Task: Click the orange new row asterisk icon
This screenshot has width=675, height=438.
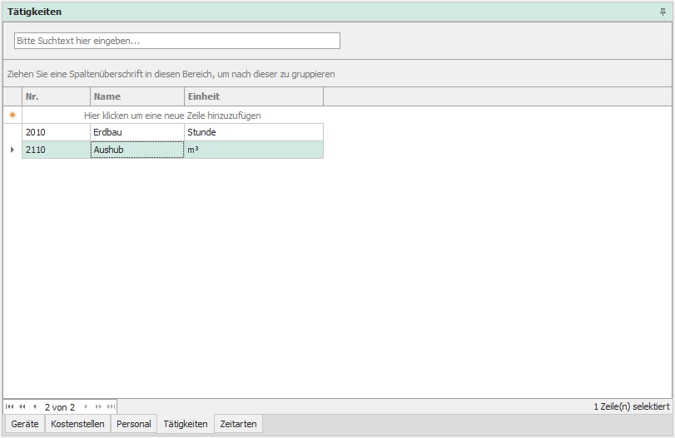Action: click(12, 116)
